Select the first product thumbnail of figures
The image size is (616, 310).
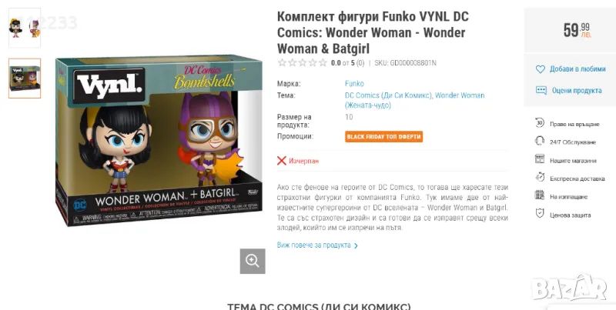click(25, 28)
